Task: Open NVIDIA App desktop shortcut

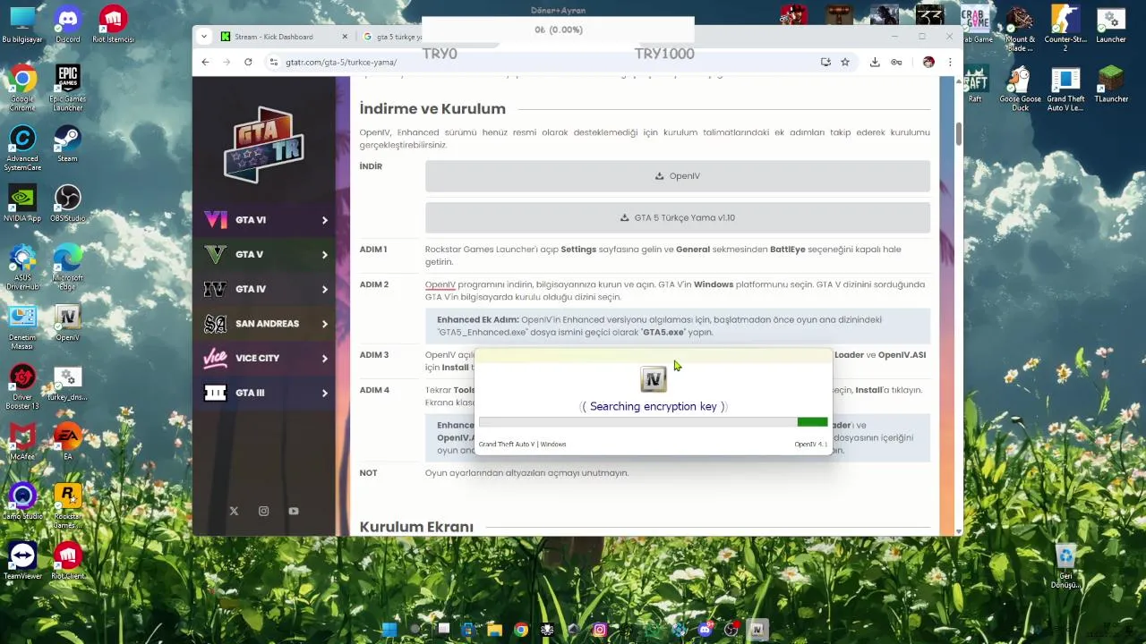Action: click(x=22, y=203)
